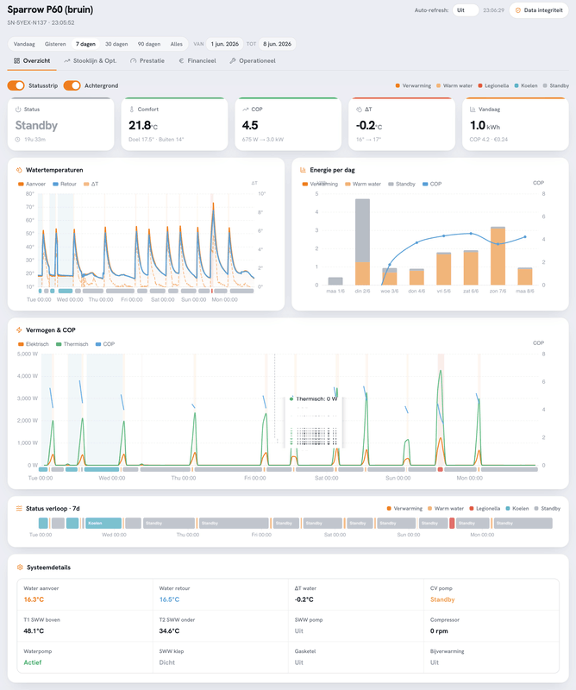Click the Stooklijn trend icon
This screenshot has width=576, height=690.
(x=67, y=60)
